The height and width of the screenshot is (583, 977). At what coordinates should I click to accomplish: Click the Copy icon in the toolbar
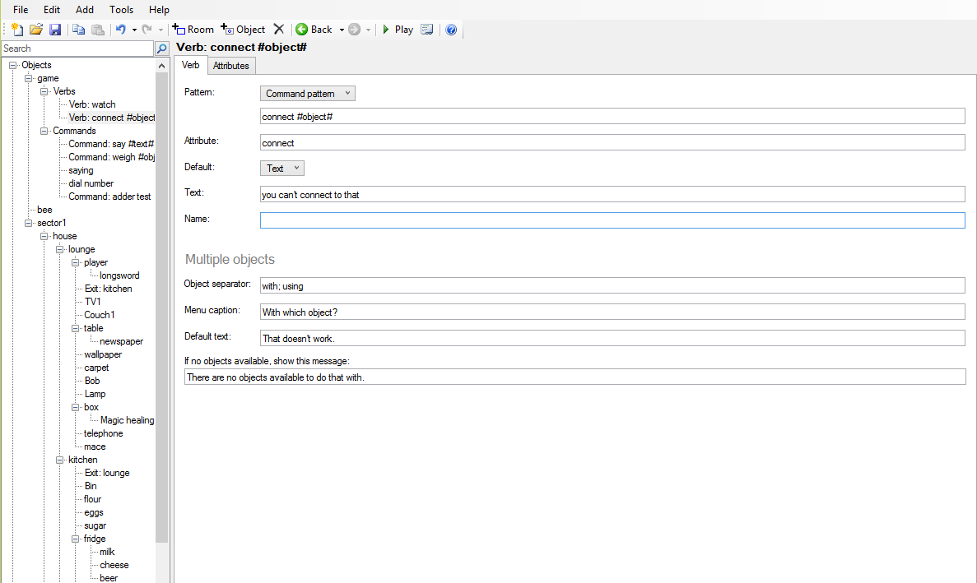click(x=78, y=30)
